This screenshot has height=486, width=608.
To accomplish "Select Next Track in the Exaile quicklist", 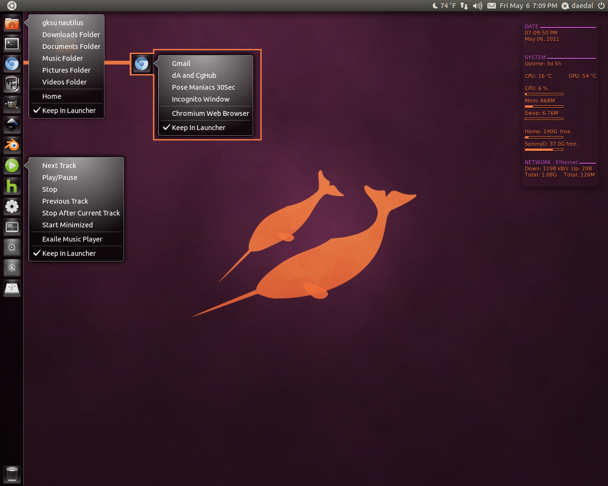I will pyautogui.click(x=76, y=166).
